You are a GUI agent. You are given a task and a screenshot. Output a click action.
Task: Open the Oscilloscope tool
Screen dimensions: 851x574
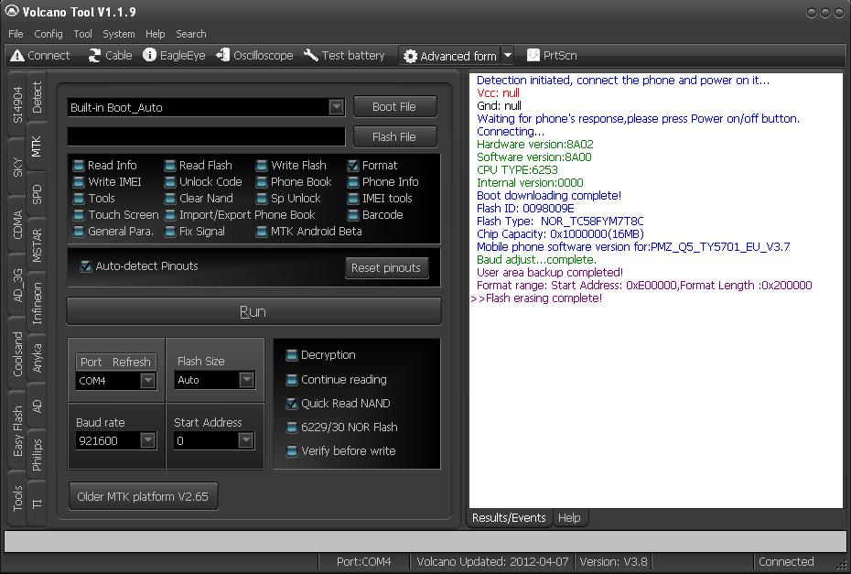click(222, 56)
